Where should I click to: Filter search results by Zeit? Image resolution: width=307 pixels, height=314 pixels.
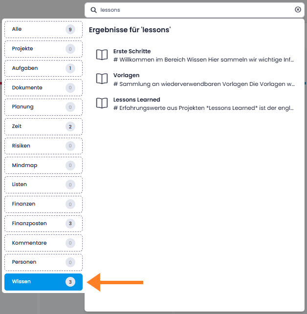(x=44, y=126)
